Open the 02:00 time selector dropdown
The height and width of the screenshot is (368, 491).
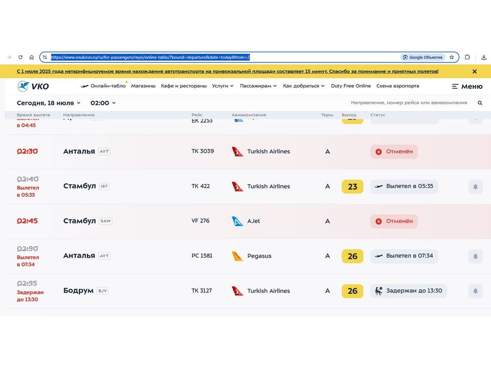103,103
